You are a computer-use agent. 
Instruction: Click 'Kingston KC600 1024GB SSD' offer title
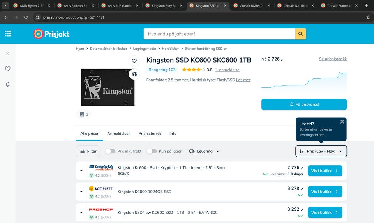tap(145, 192)
